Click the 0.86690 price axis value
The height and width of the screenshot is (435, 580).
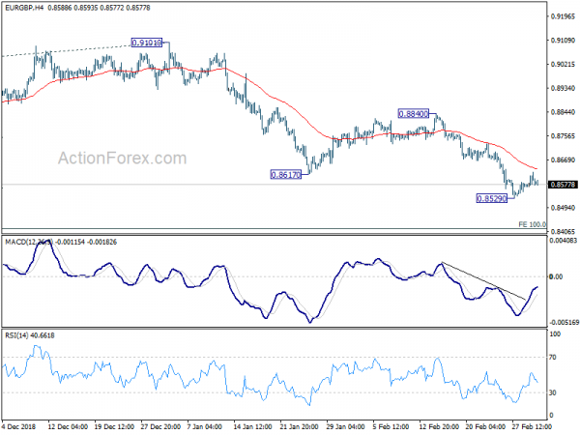click(x=563, y=160)
